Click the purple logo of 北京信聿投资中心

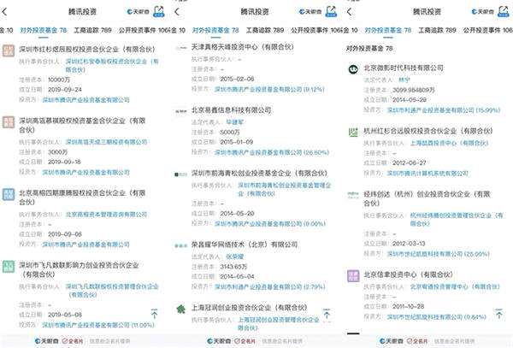tap(353, 275)
